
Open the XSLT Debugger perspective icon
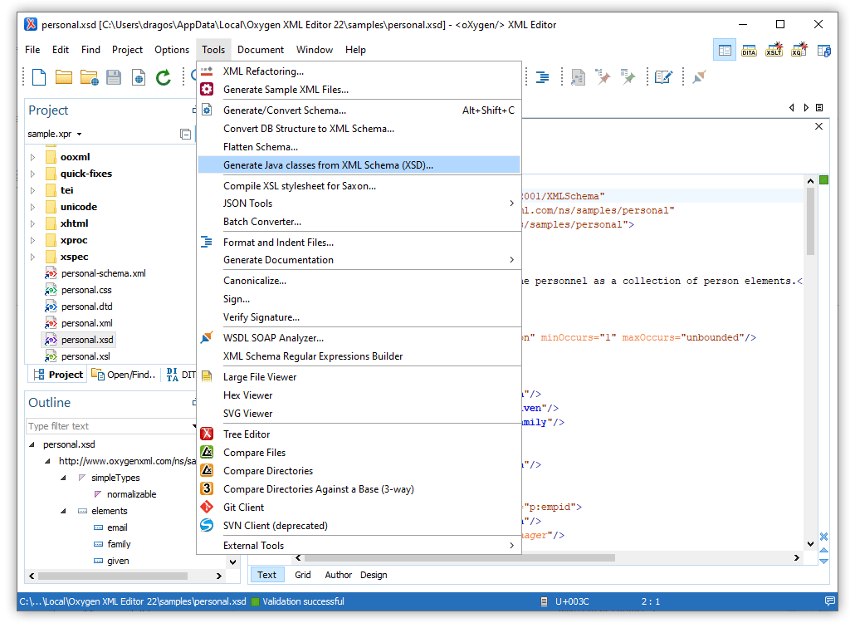coord(774,50)
